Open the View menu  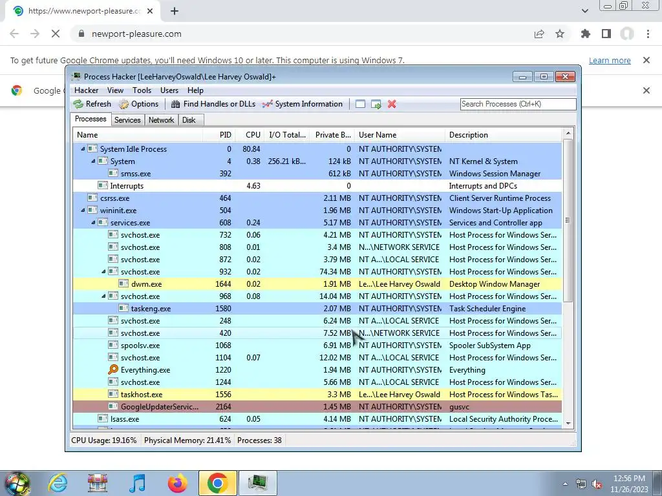(115, 90)
